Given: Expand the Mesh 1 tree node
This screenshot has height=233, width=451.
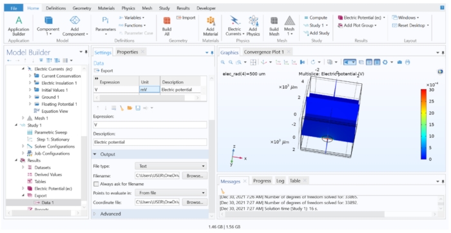Looking at the screenshot, I should (23, 118).
